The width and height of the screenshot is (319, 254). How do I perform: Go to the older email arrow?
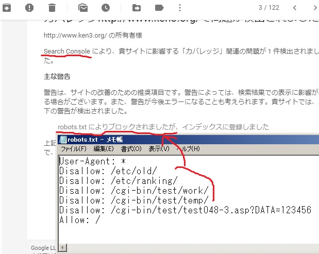point(315,8)
